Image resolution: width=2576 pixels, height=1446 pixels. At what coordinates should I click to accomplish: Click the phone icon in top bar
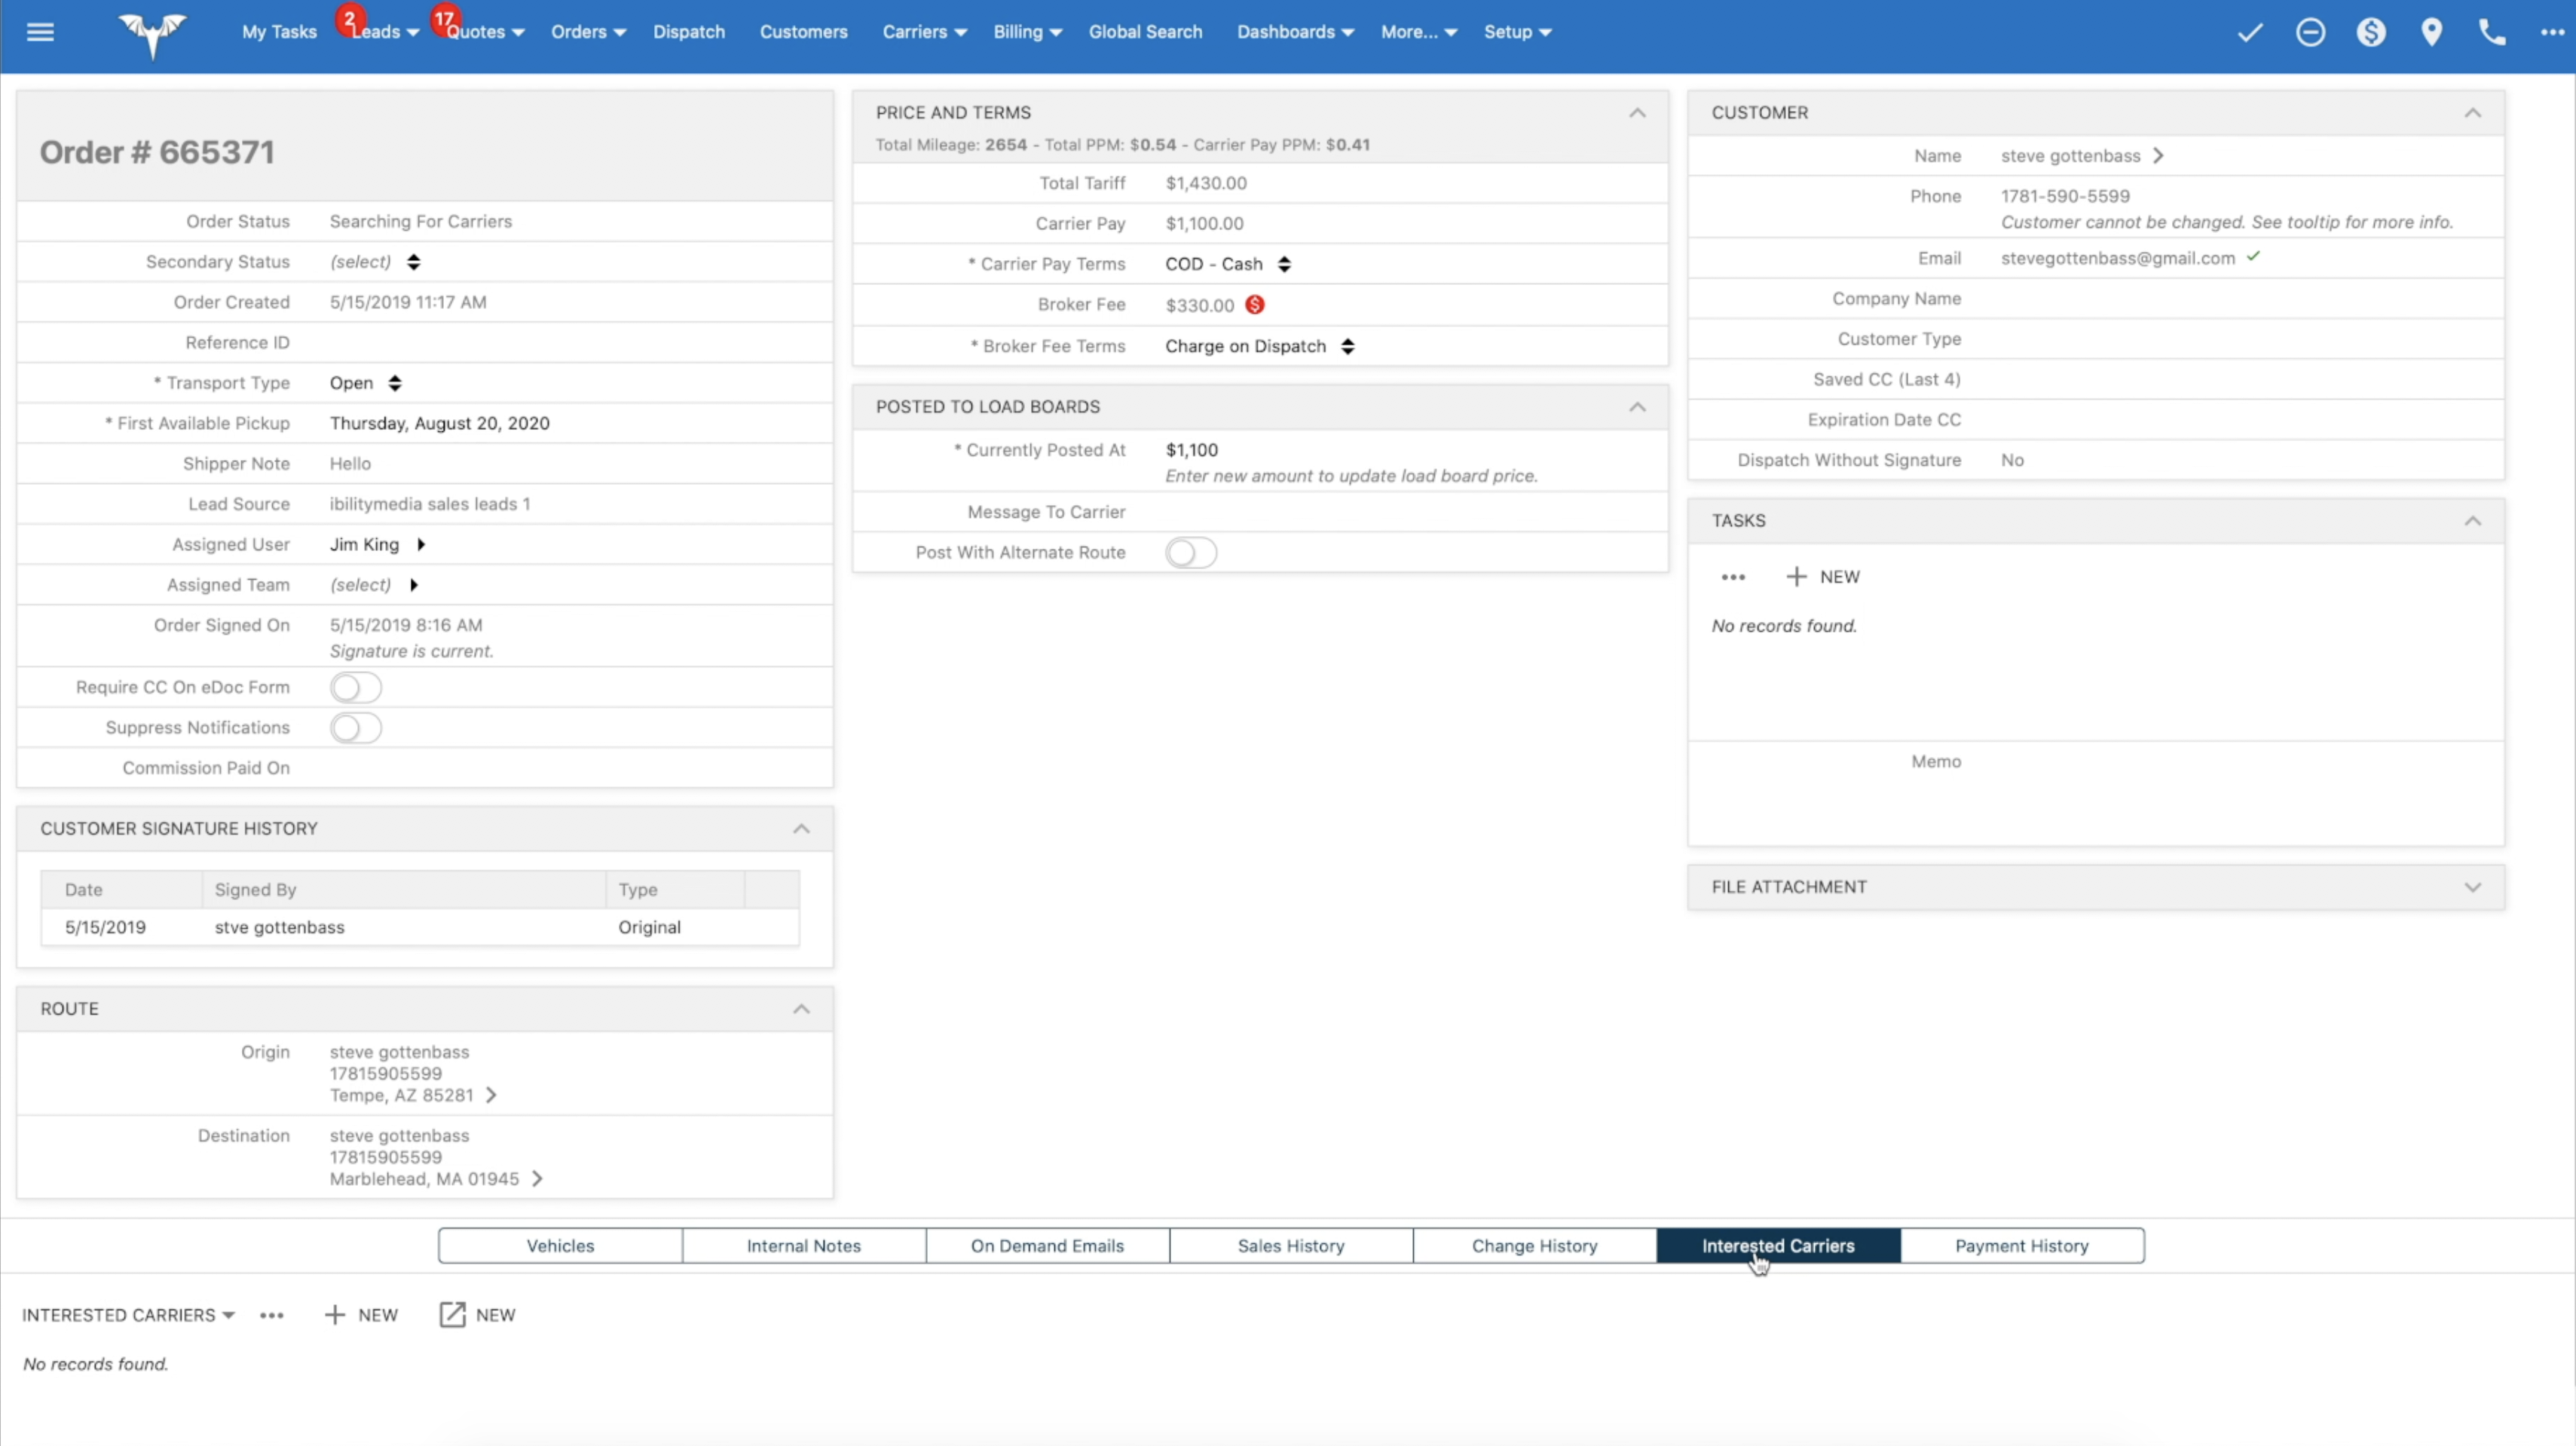pos(2492,32)
